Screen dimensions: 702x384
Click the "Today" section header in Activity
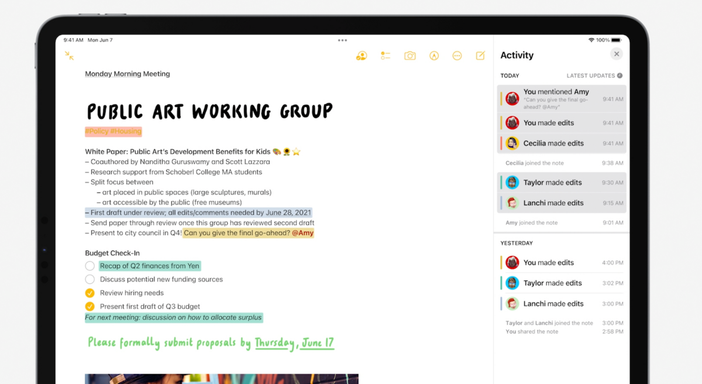tap(510, 76)
